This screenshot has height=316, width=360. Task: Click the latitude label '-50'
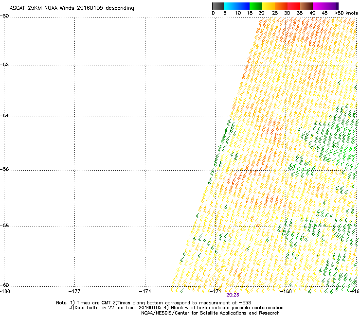click(4, 16)
